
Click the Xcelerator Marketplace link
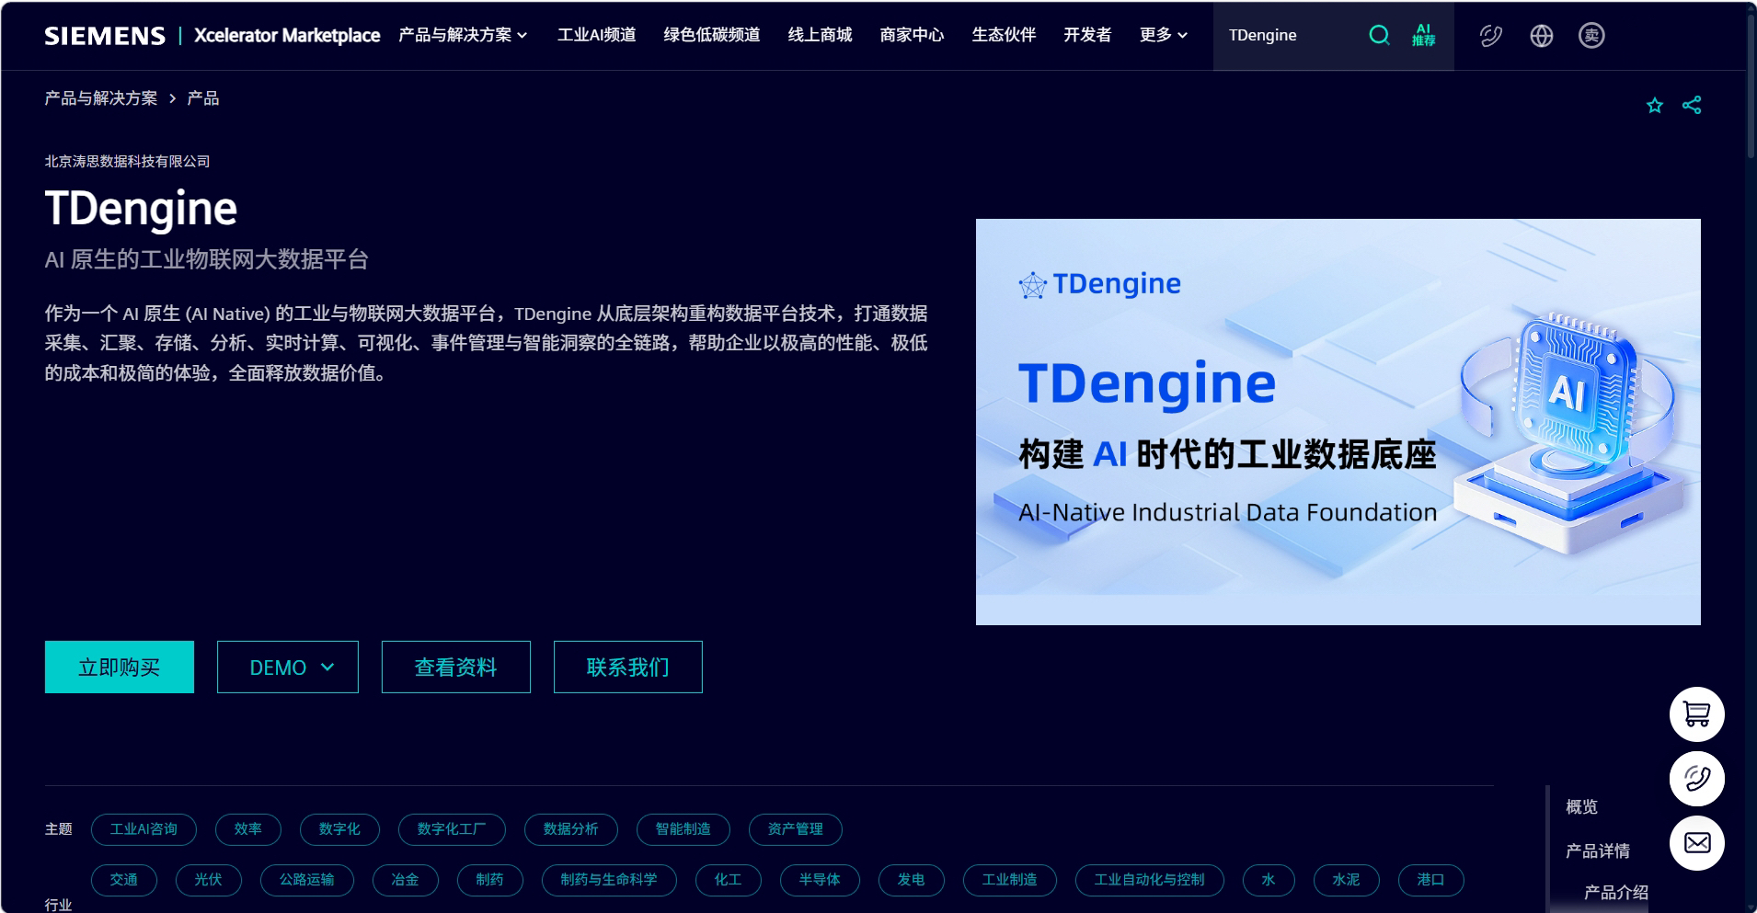[x=287, y=35]
